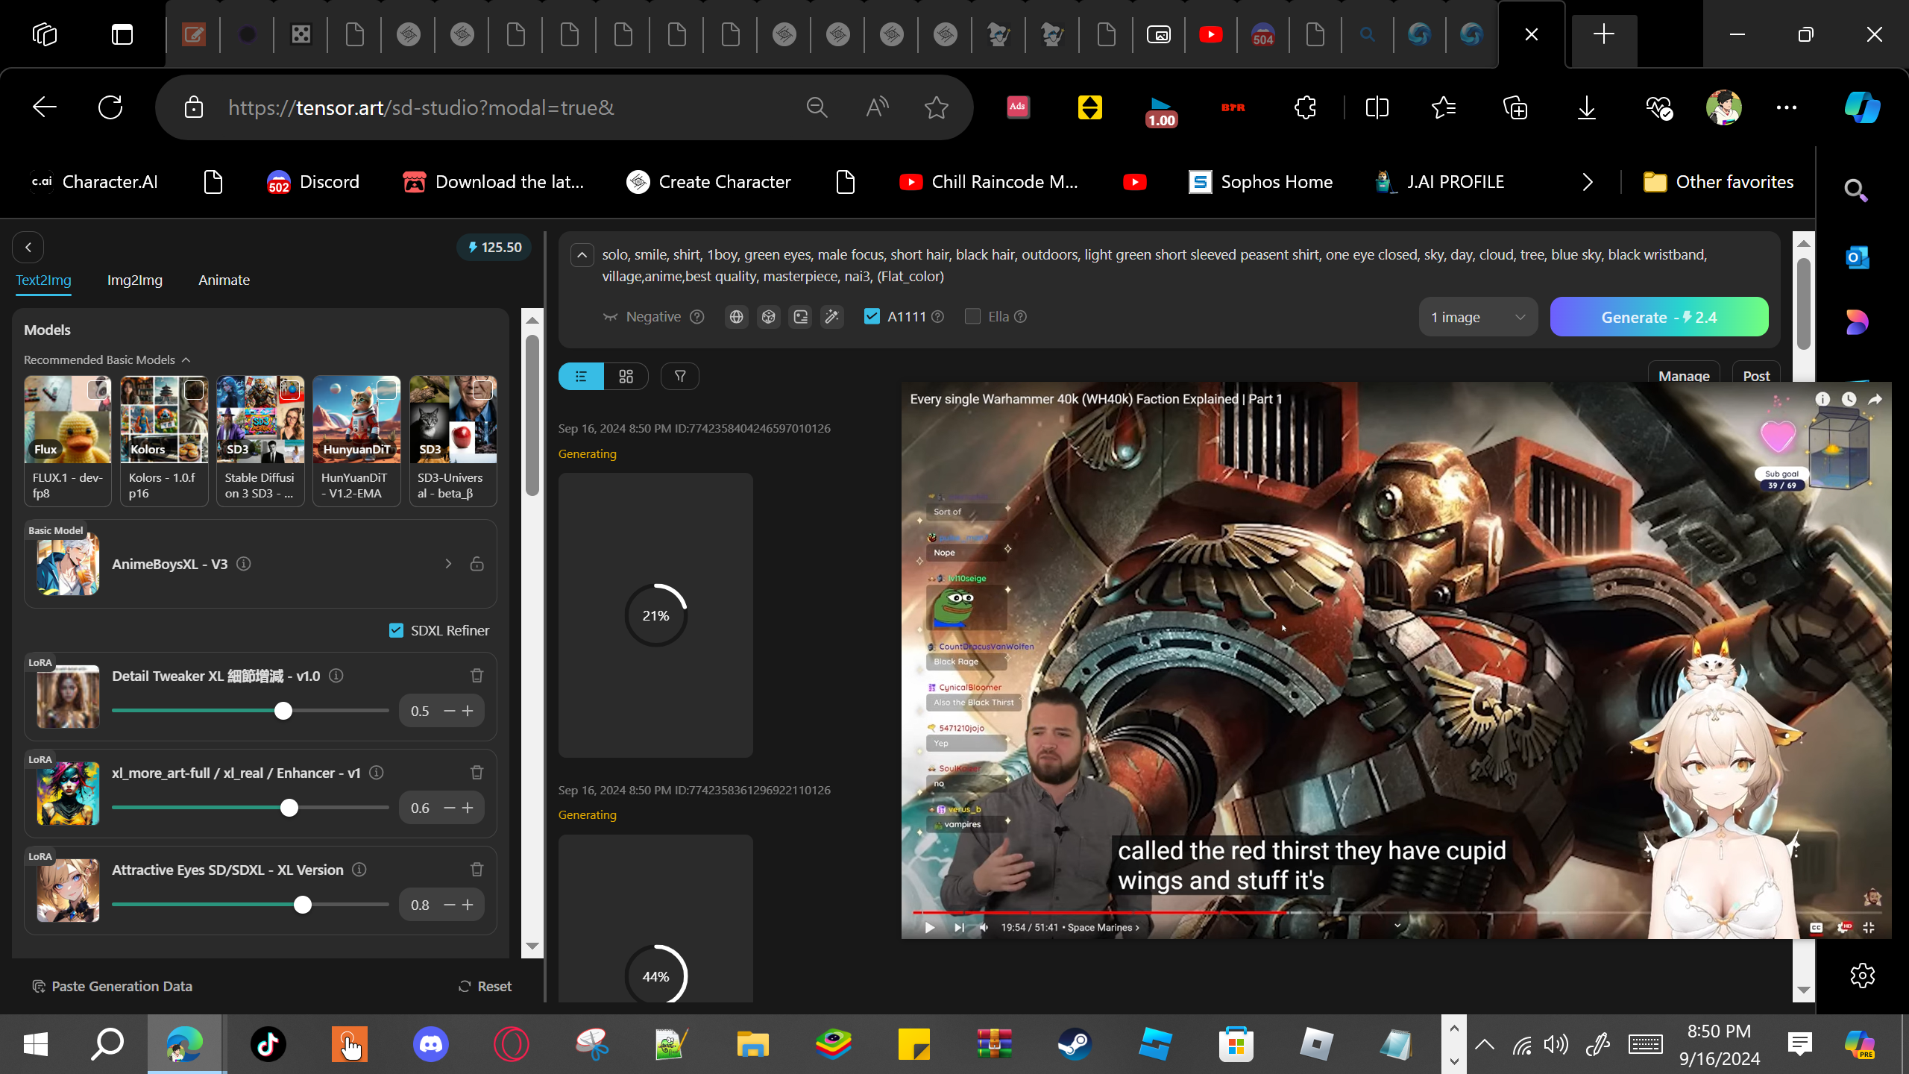Switch to Text2Img tab
The width and height of the screenshot is (1909, 1074).
[x=44, y=280]
